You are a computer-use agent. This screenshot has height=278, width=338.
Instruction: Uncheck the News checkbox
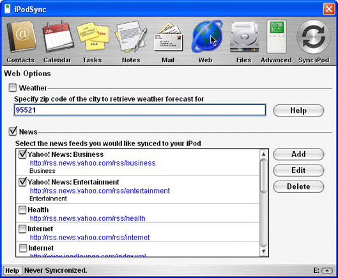[13, 131]
